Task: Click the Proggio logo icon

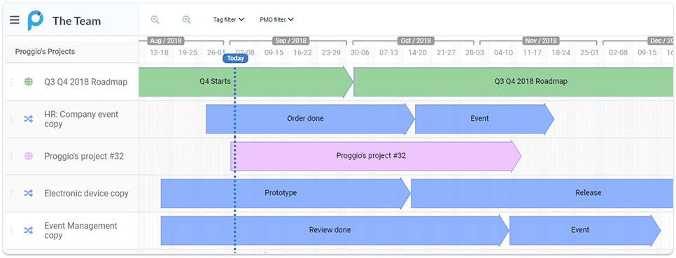Action: pos(36,20)
